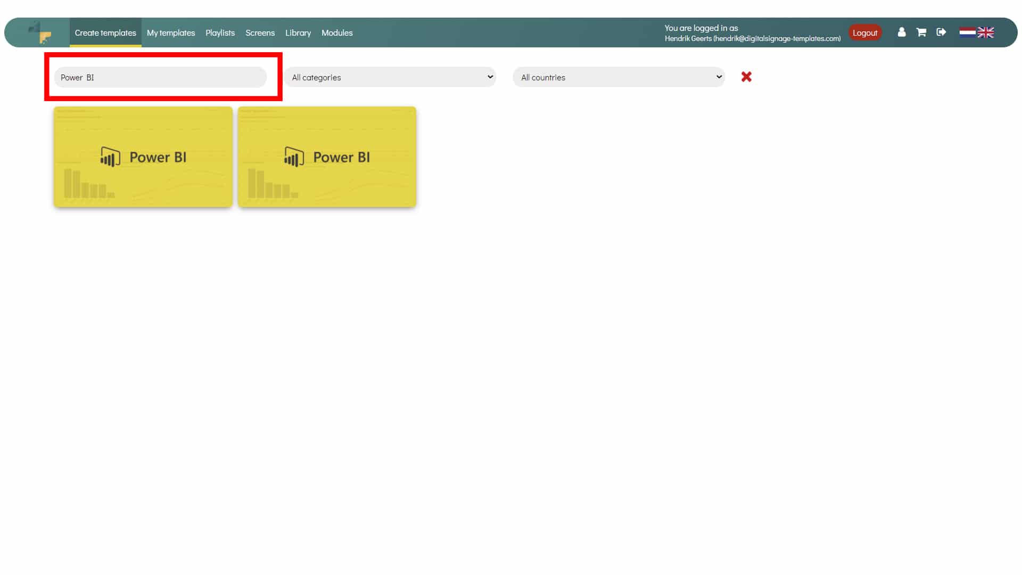Click the Logout button
Viewport: 1022px width, 575px height.
point(865,32)
